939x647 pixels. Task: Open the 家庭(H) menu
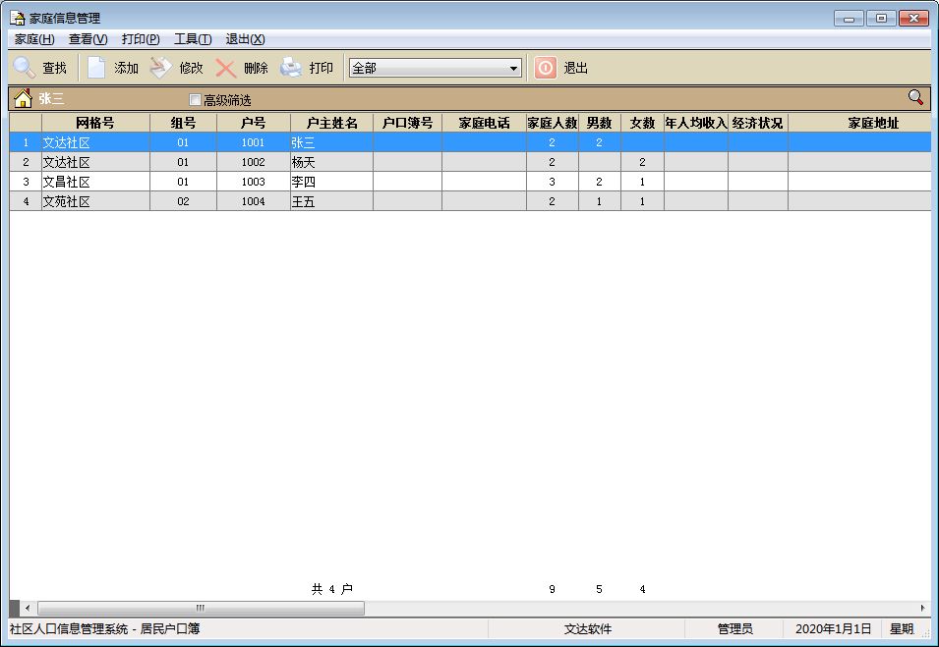coord(34,39)
